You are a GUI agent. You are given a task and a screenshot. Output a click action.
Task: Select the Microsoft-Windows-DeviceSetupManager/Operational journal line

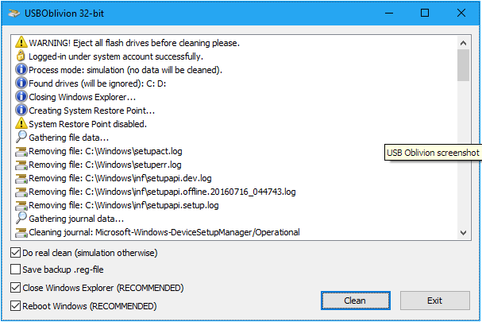(164, 232)
